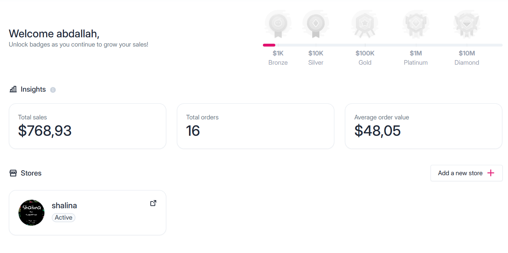
Task: Click the Platinum badge icon
Action: 416,24
